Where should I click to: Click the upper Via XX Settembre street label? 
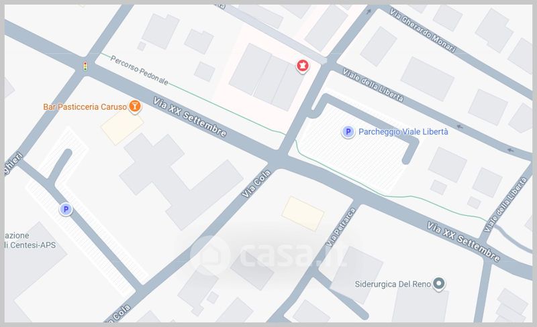tap(190, 117)
